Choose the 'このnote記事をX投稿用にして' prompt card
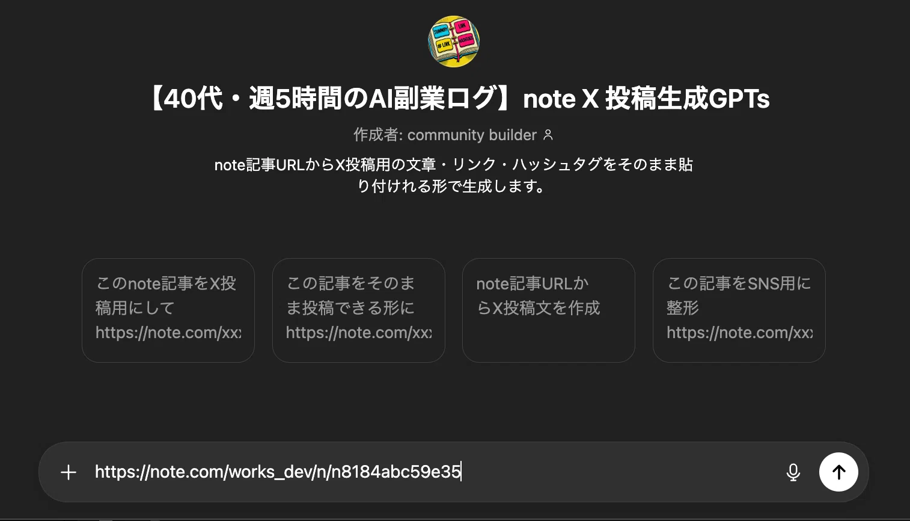910x521 pixels. [x=168, y=310]
